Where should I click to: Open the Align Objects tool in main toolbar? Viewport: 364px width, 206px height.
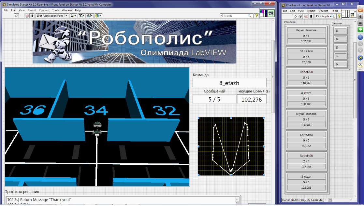click(x=73, y=16)
